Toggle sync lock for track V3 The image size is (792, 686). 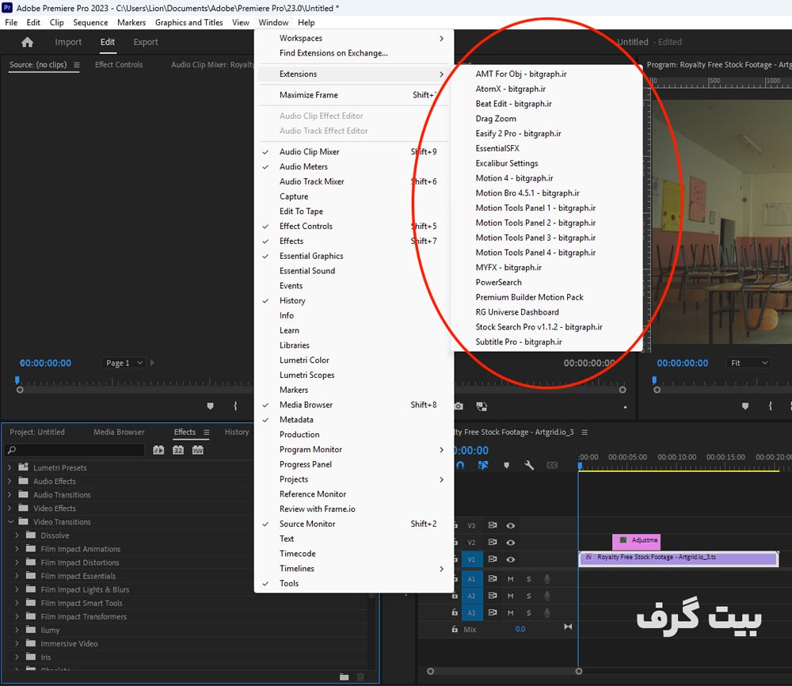493,525
